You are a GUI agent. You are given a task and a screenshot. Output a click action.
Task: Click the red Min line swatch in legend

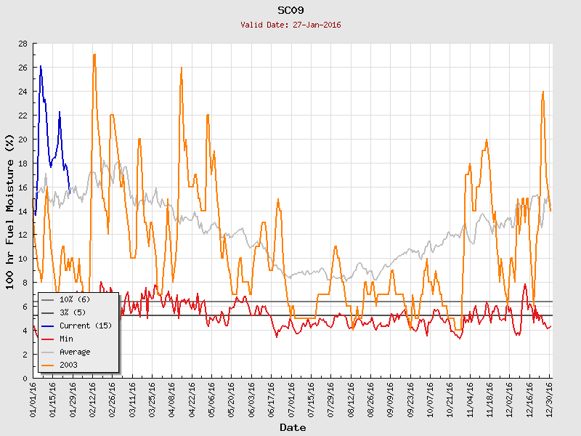(x=48, y=339)
